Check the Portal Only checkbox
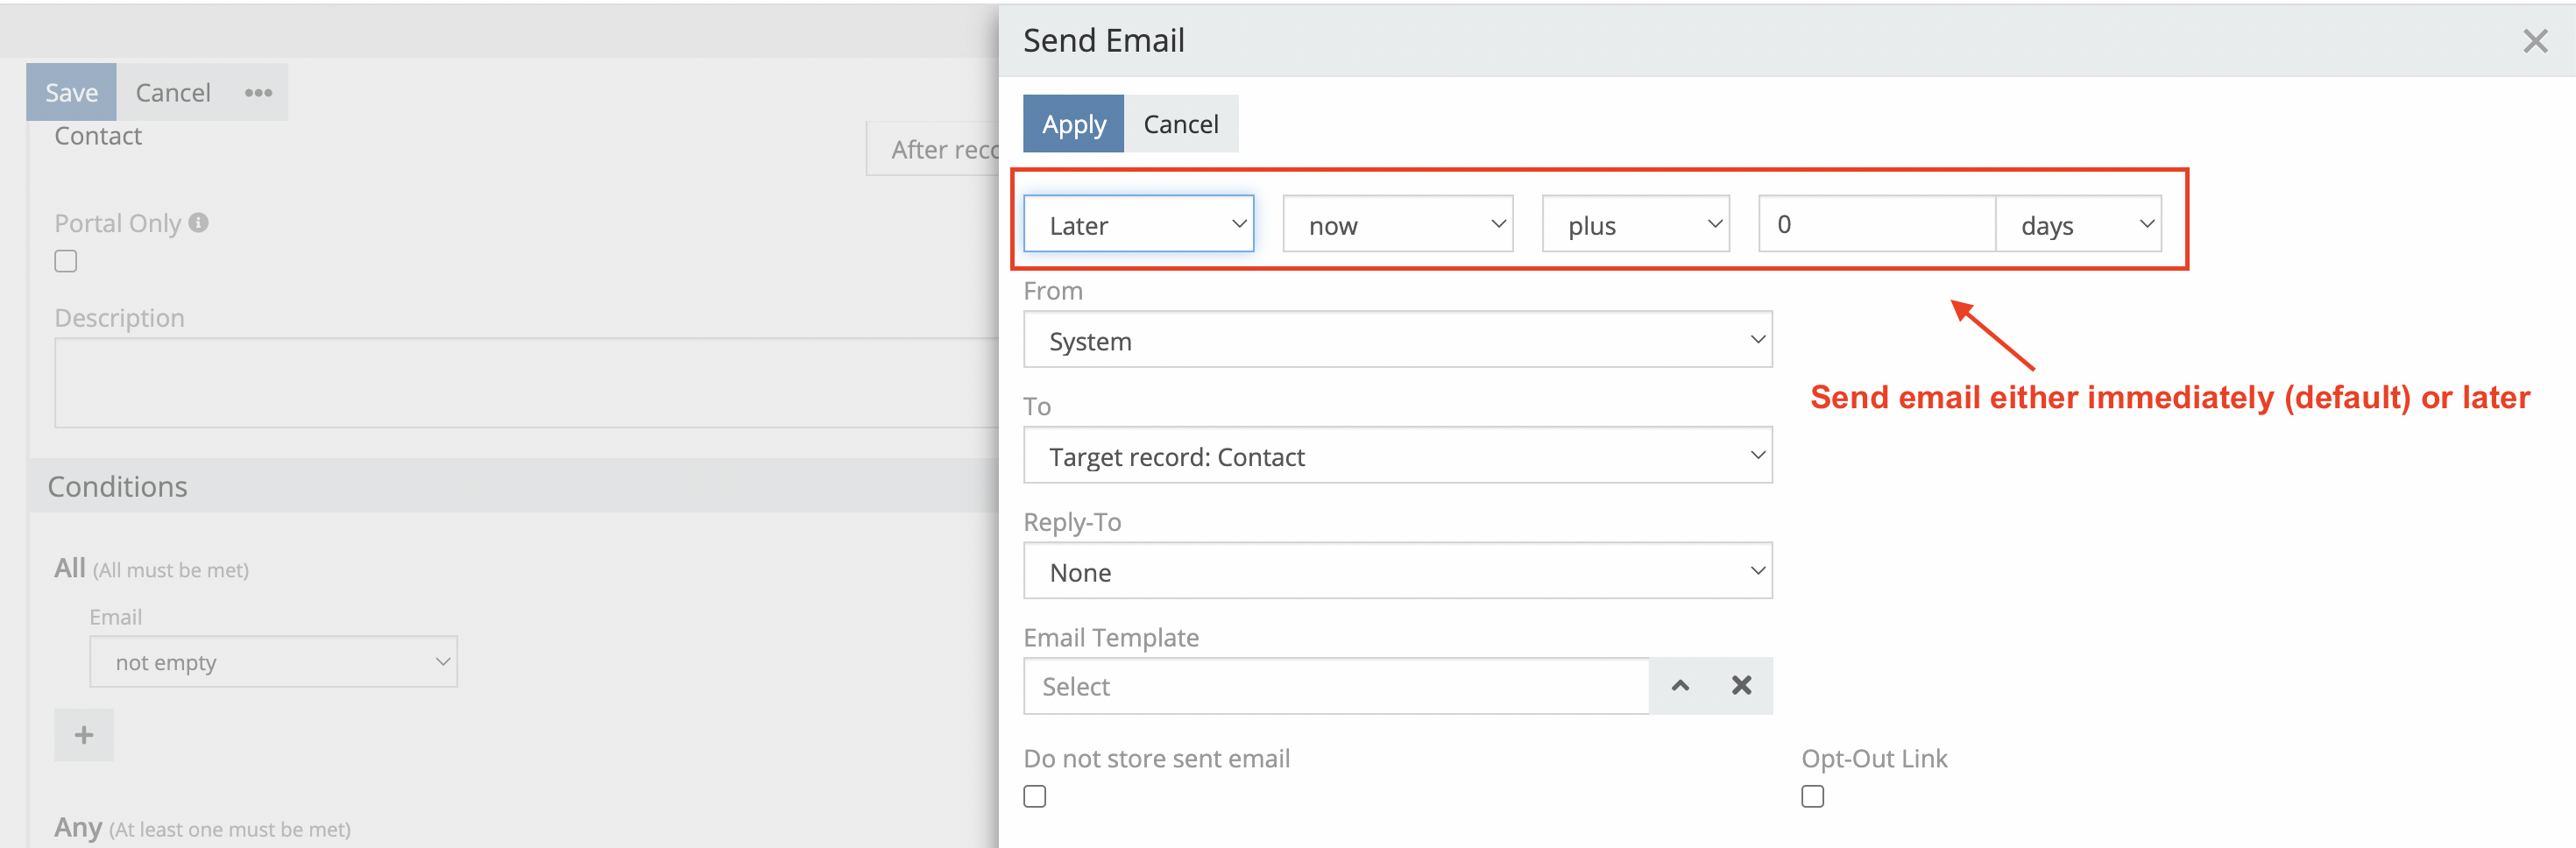 (65, 260)
